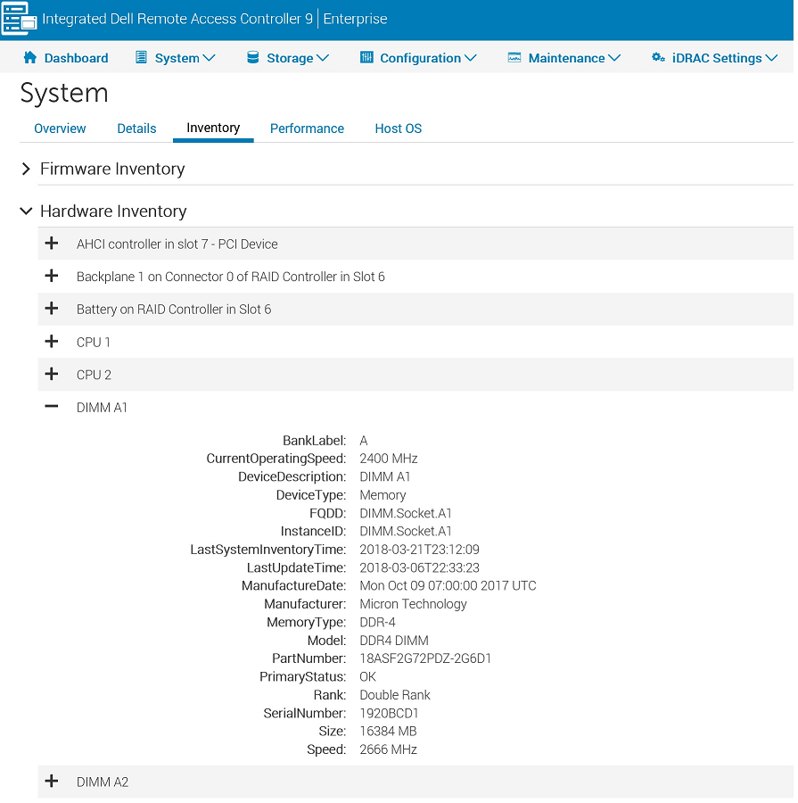The width and height of the screenshot is (798, 803).
Task: Select the Details tab
Action: click(x=136, y=128)
